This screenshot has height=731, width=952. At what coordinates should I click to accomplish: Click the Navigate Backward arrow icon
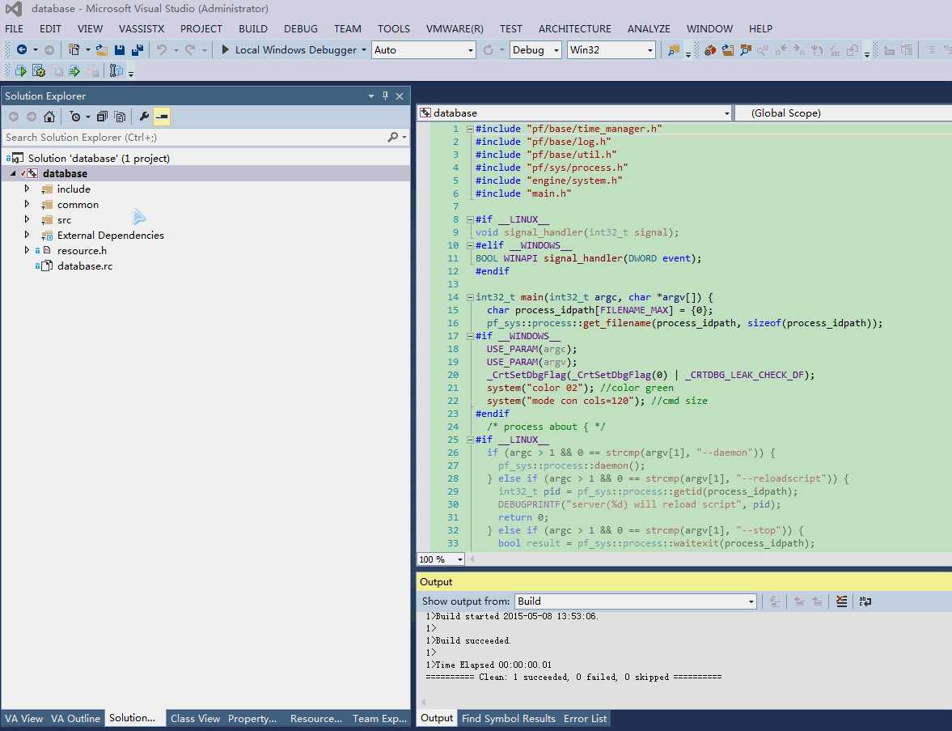pos(22,50)
